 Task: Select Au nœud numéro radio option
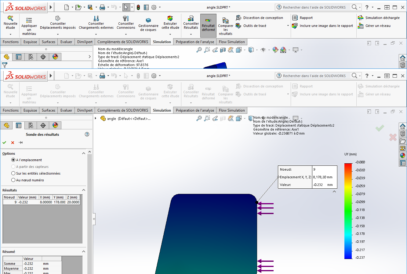coord(13,180)
